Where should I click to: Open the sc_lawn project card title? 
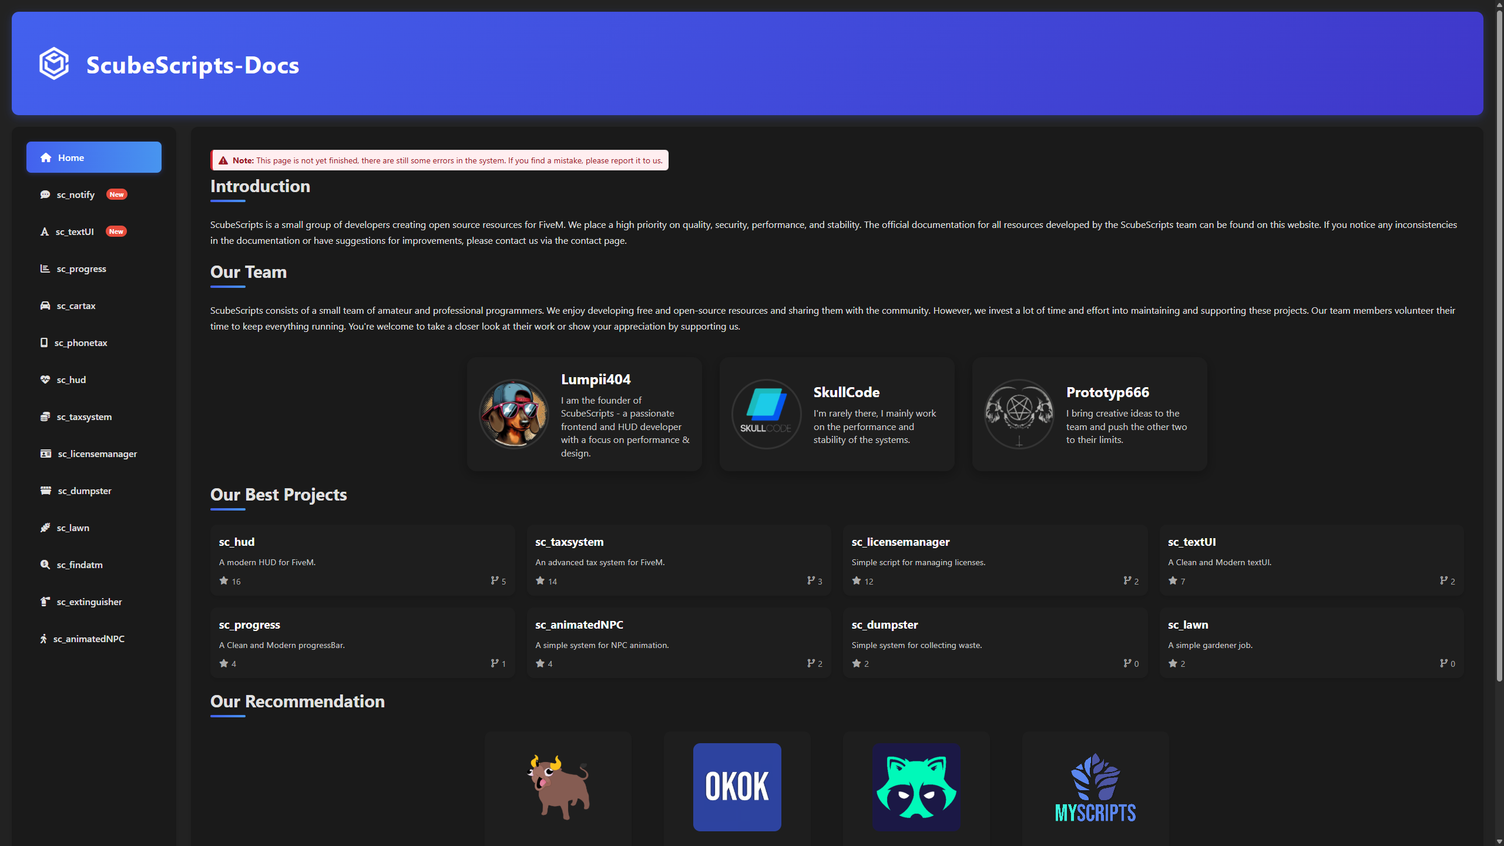pyautogui.click(x=1188, y=625)
